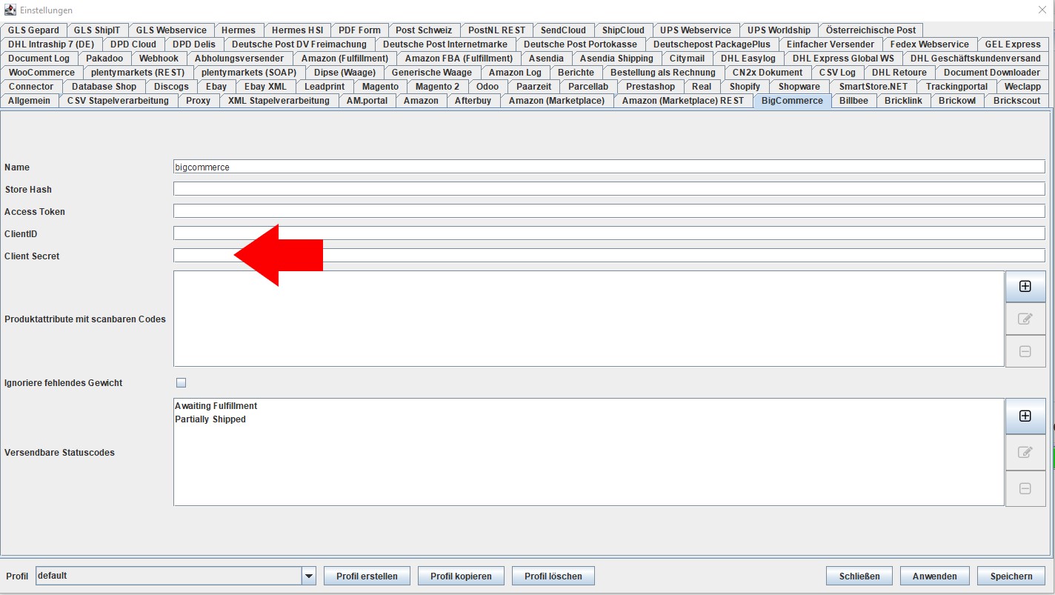Click the Profil löschen button
The width and height of the screenshot is (1055, 595).
pyautogui.click(x=553, y=576)
